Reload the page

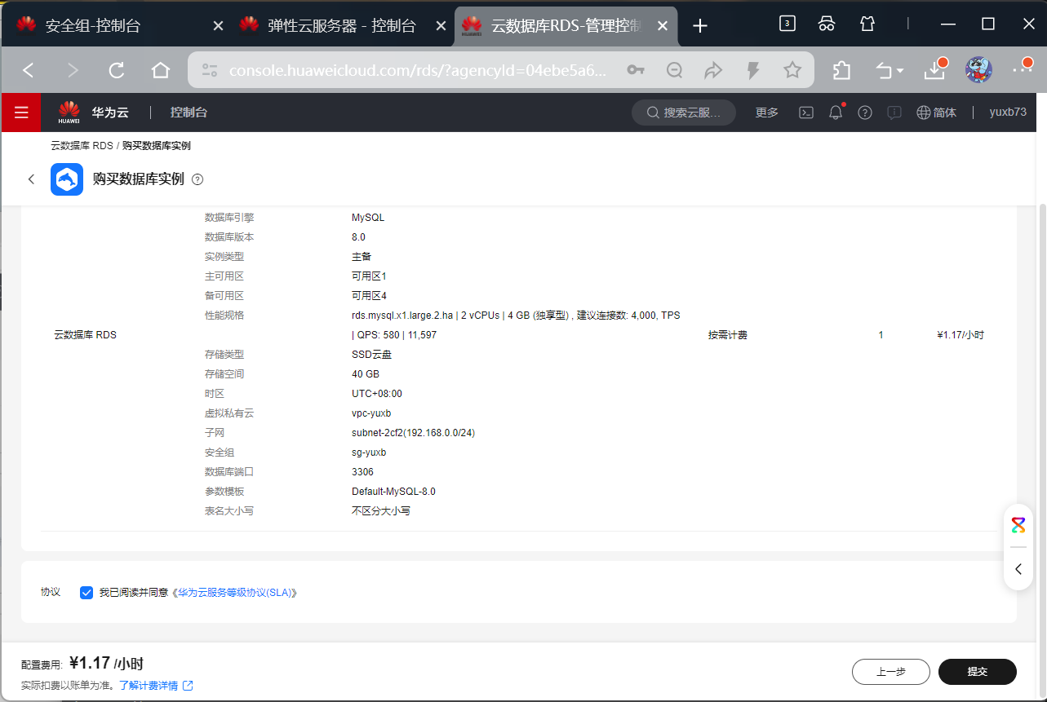click(117, 70)
